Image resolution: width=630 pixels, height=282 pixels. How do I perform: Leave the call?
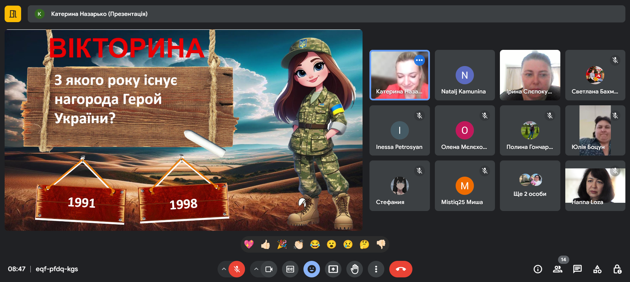401,269
